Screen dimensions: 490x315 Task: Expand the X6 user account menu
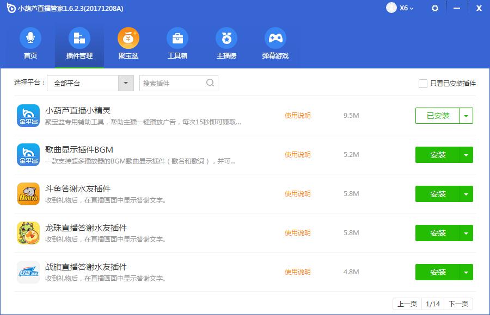pos(401,8)
